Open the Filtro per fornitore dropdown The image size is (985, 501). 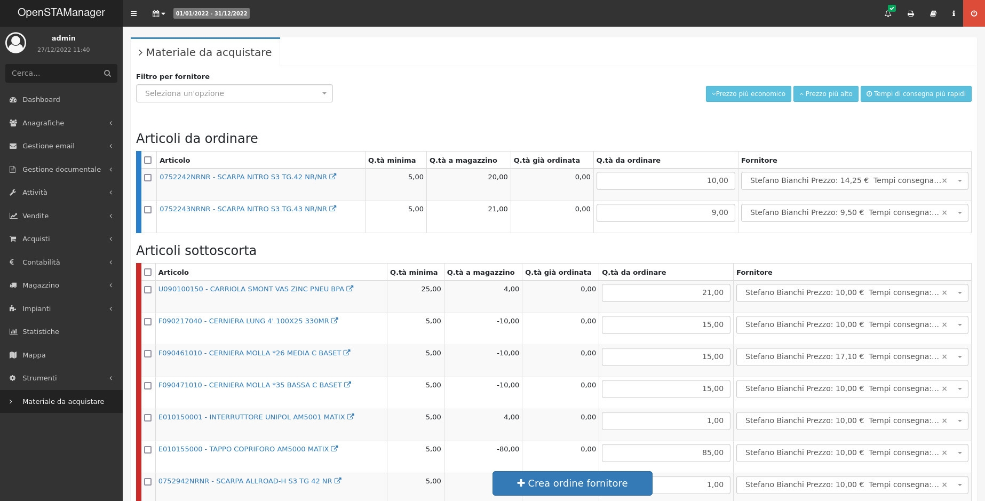(234, 93)
